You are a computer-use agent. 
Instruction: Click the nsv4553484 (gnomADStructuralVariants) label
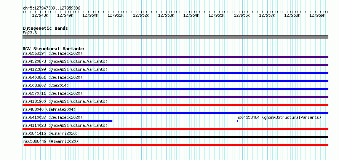279,117
